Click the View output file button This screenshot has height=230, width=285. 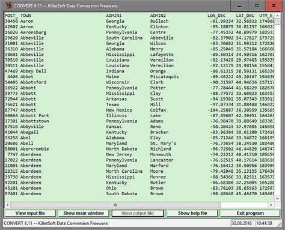pyautogui.click(x=138, y=213)
